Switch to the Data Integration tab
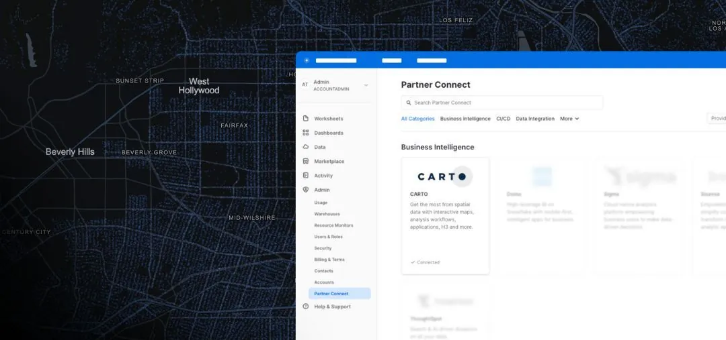The height and width of the screenshot is (340, 726). (x=535, y=119)
